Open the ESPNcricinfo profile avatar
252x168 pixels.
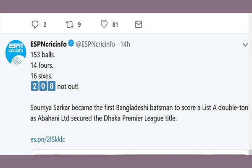point(16,52)
